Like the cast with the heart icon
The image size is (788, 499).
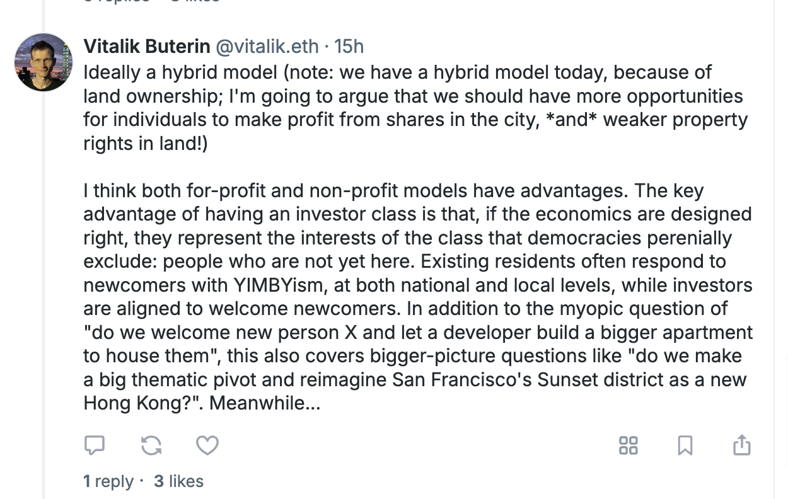tap(207, 445)
